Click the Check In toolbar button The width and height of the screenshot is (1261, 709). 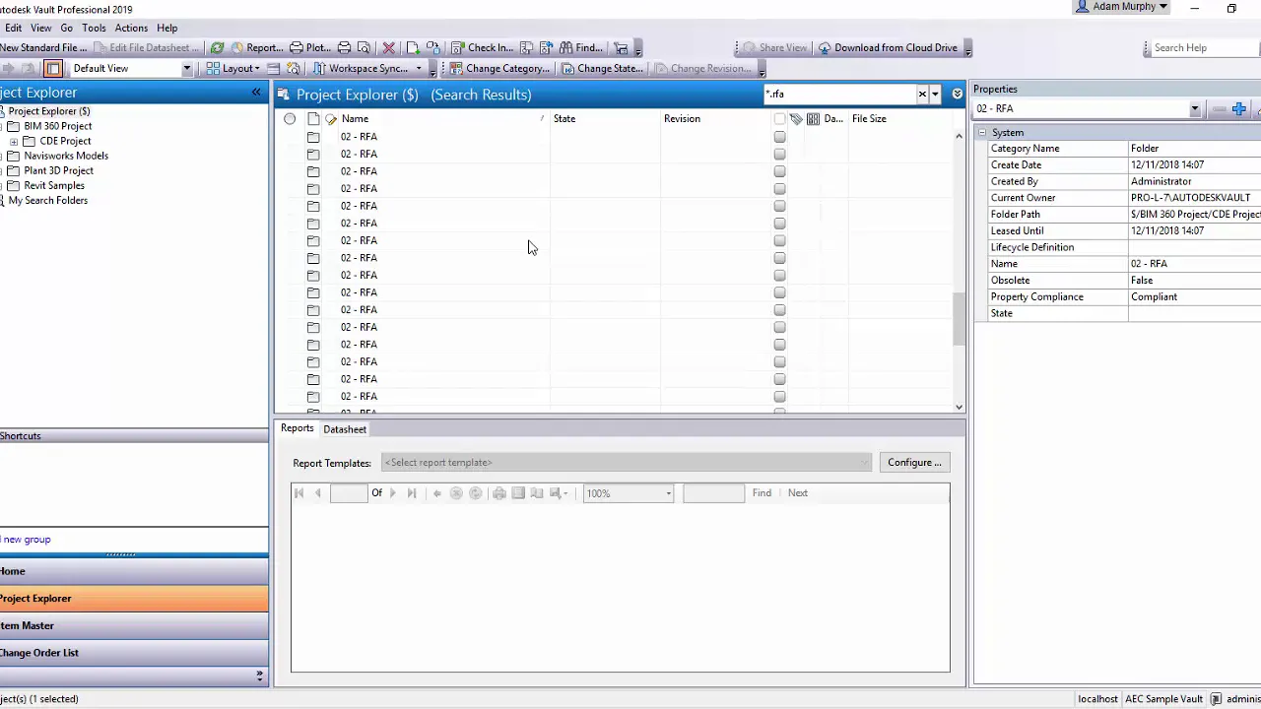point(482,47)
